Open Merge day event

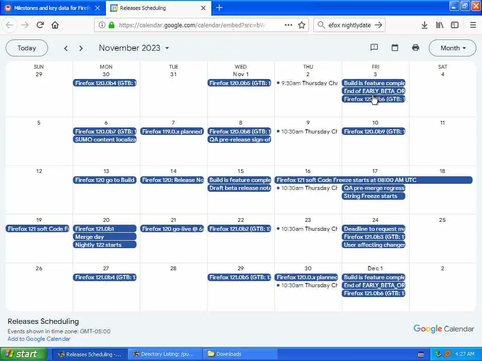(105, 237)
